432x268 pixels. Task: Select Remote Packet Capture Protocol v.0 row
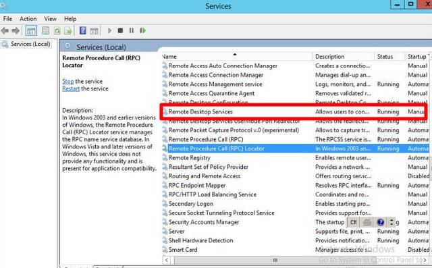(x=296, y=130)
